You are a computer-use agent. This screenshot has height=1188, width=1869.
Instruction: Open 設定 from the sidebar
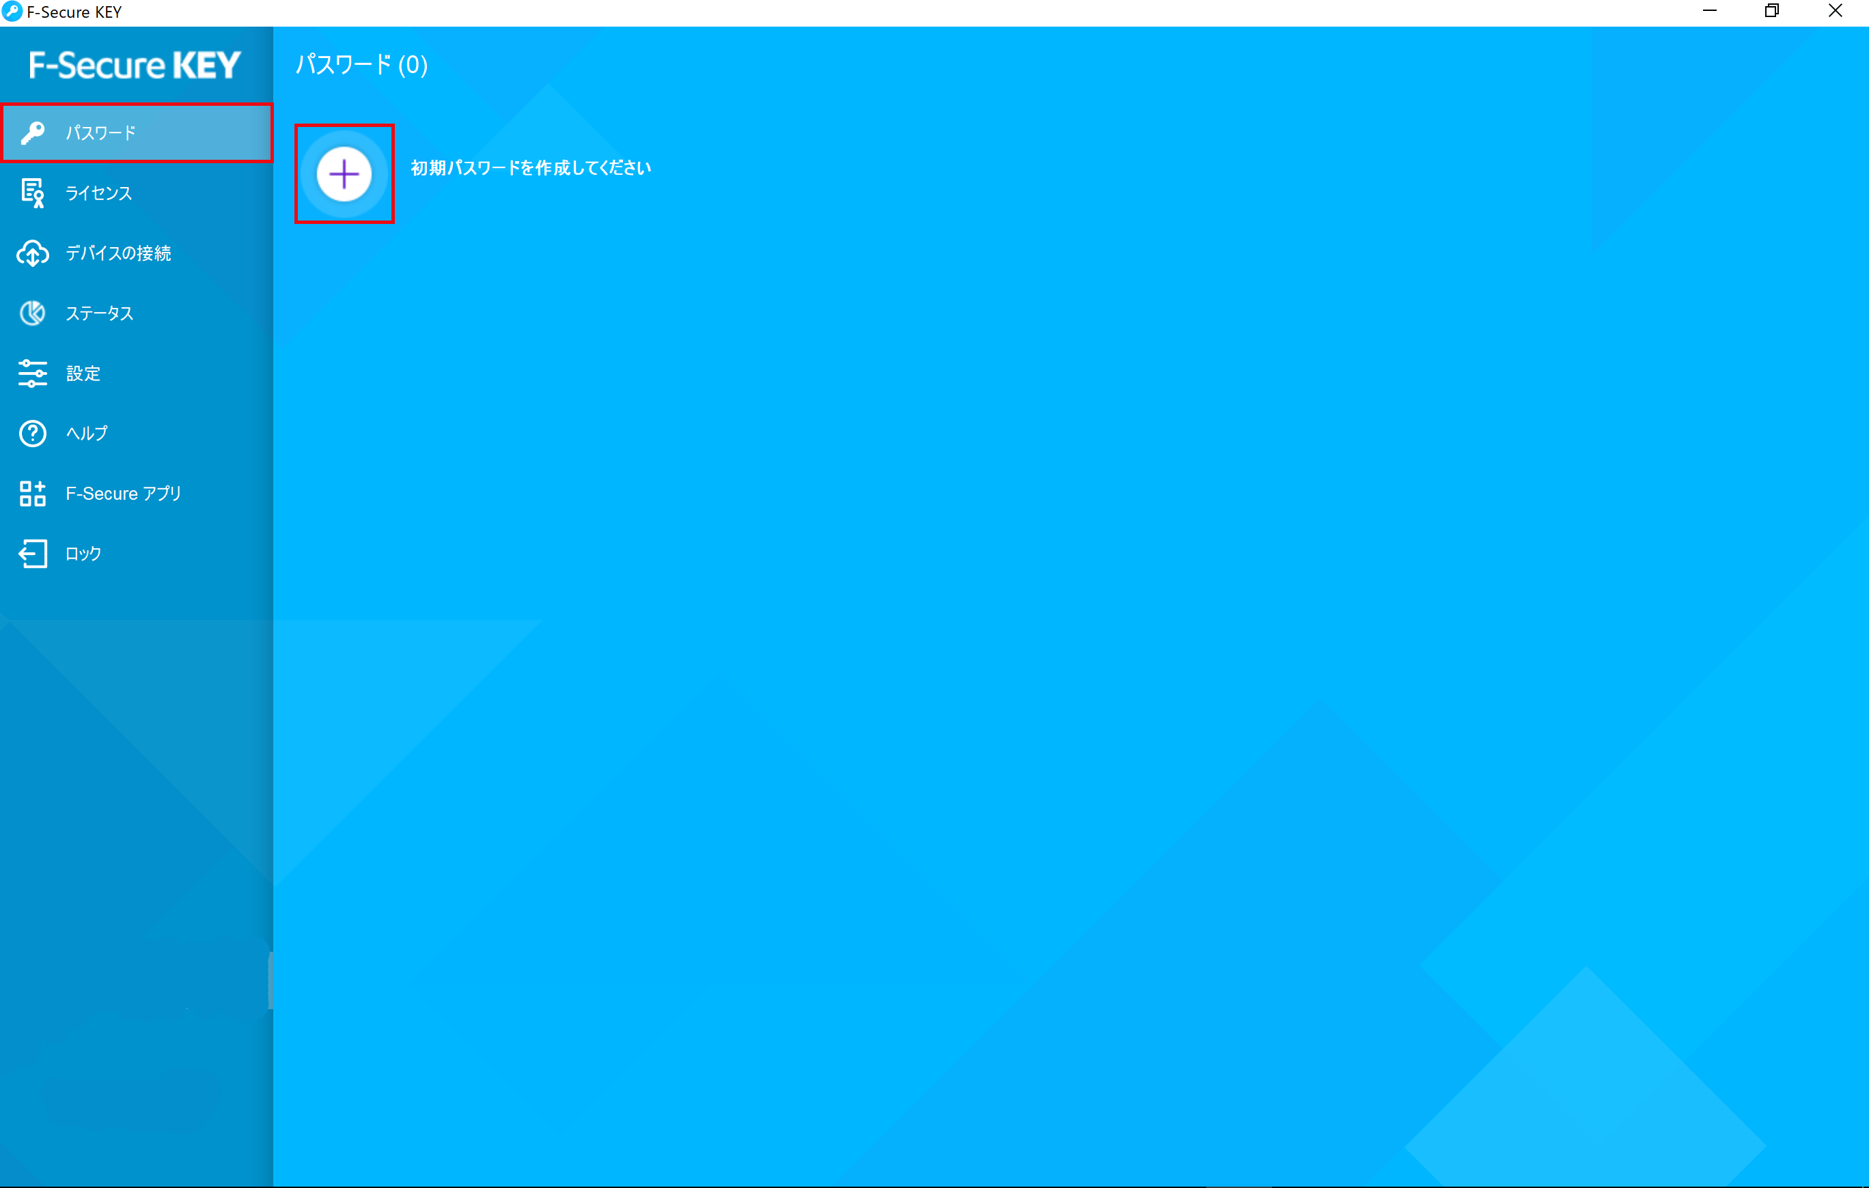[137, 373]
